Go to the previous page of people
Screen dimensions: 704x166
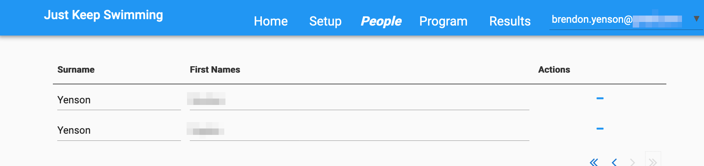[x=614, y=162]
